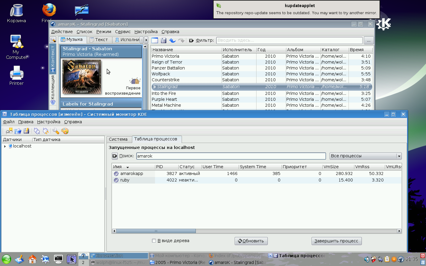The image size is (426, 266).
Task: Click the Name column sort arrow
Action: coord(128,167)
